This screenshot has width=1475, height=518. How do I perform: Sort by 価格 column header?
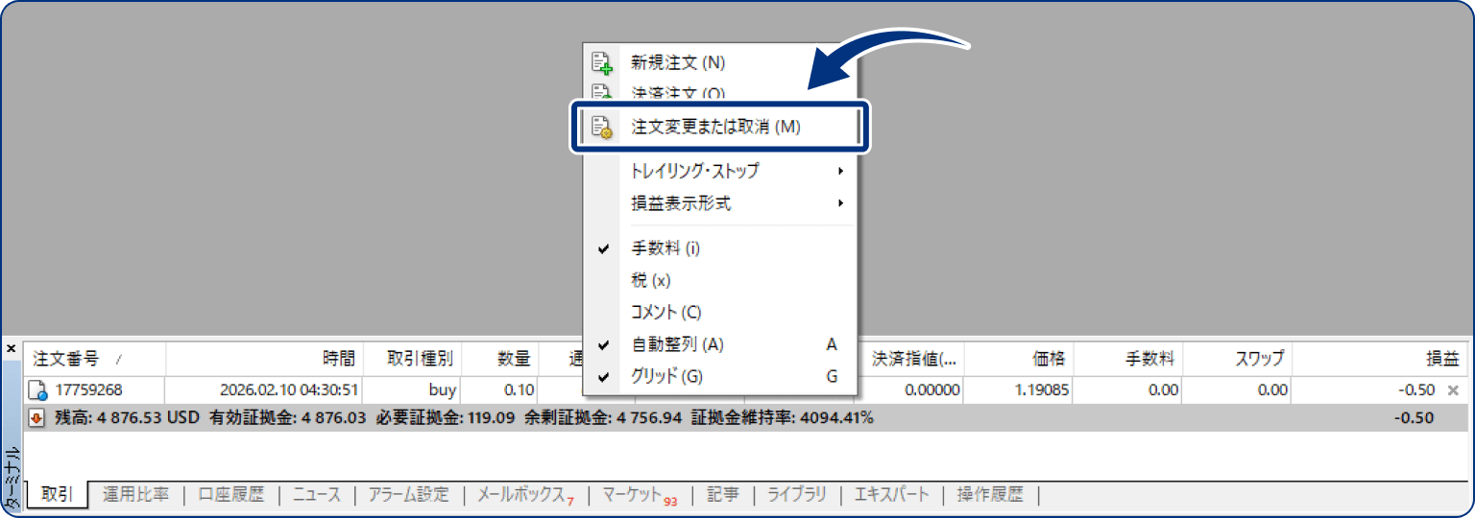pyautogui.click(x=1020, y=360)
